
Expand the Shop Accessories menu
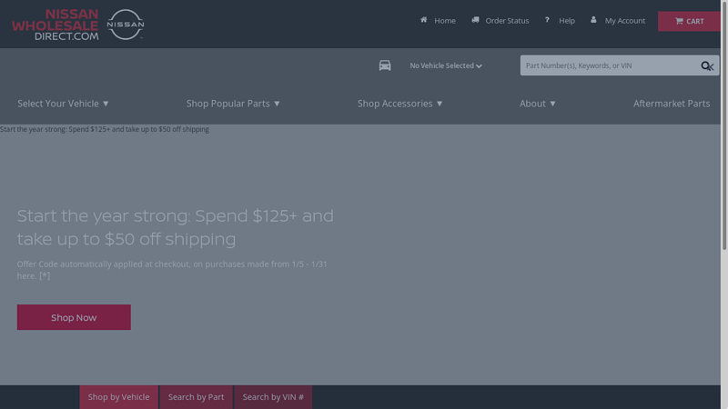click(x=399, y=104)
